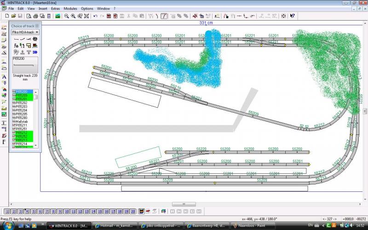The width and height of the screenshot is (368, 230).
Task: Open the Window menu
Action: (103, 8)
